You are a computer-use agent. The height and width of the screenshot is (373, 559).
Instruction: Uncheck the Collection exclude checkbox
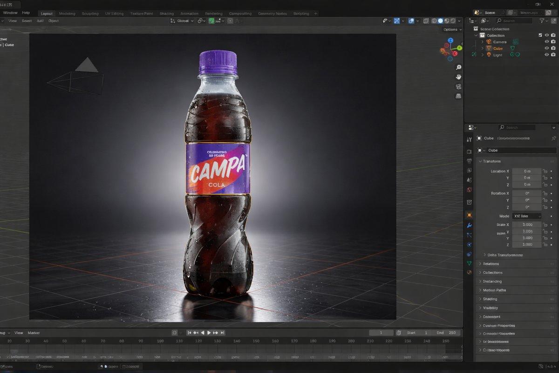pyautogui.click(x=540, y=35)
